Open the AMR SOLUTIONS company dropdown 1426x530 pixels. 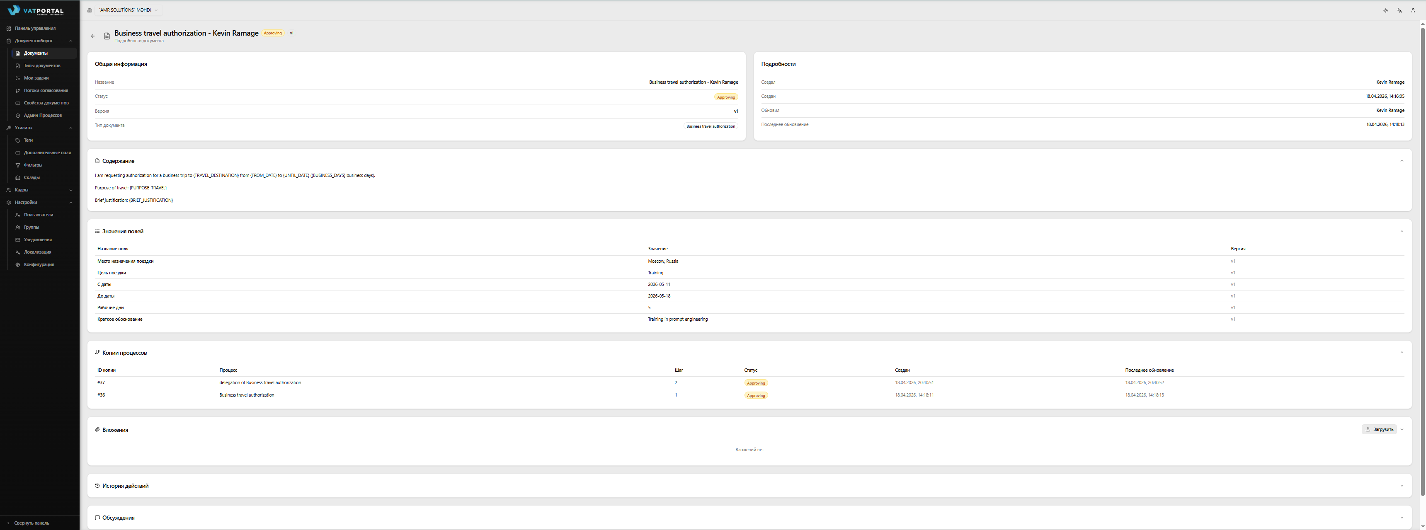pyautogui.click(x=127, y=10)
